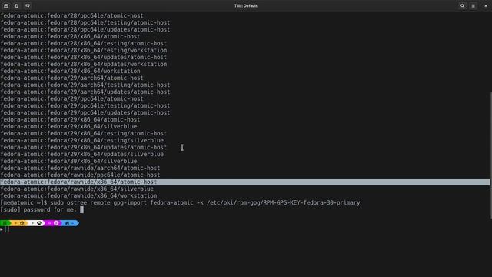Image resolution: width=492 pixels, height=277 pixels.
Task: Click the line fedora/29/x86_64/silverblue
Action: [x=68, y=126]
